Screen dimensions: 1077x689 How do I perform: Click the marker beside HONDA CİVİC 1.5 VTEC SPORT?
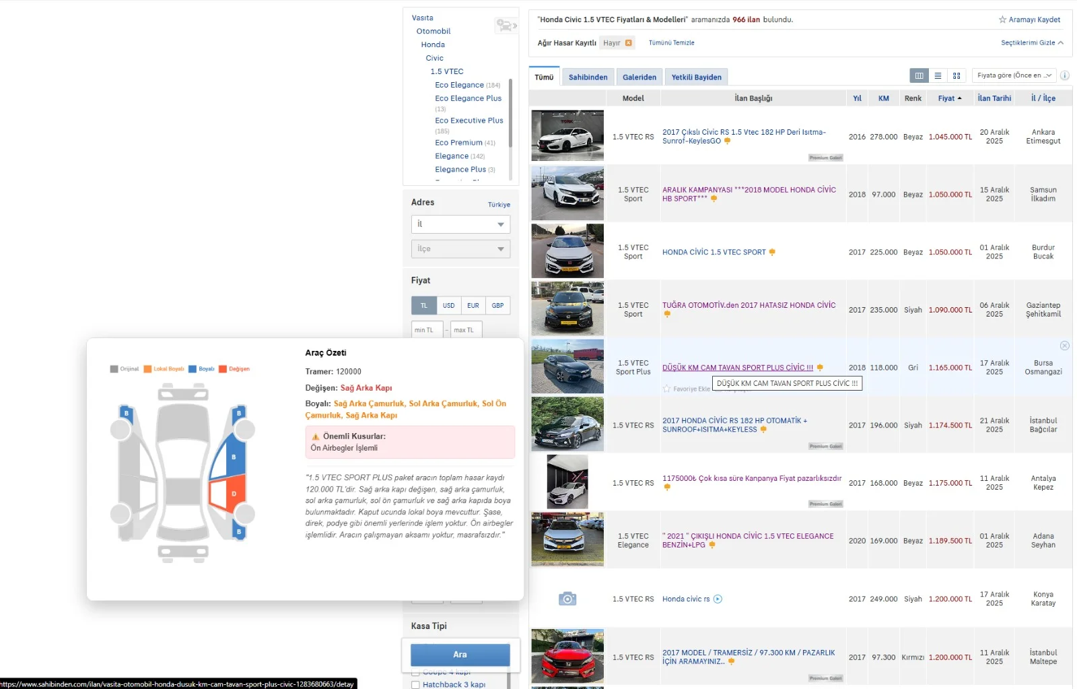click(772, 253)
